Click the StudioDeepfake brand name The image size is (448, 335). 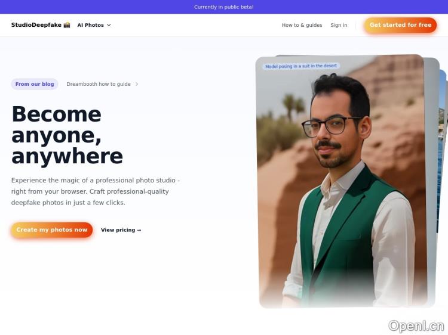point(36,25)
